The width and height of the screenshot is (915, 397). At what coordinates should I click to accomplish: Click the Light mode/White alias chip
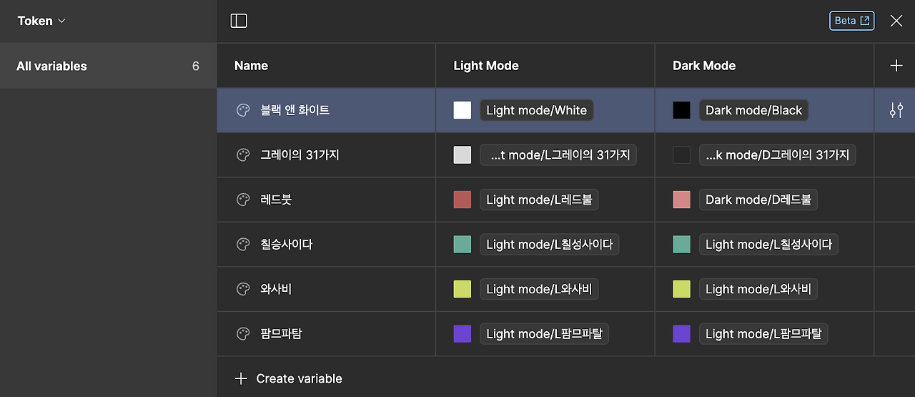536,110
